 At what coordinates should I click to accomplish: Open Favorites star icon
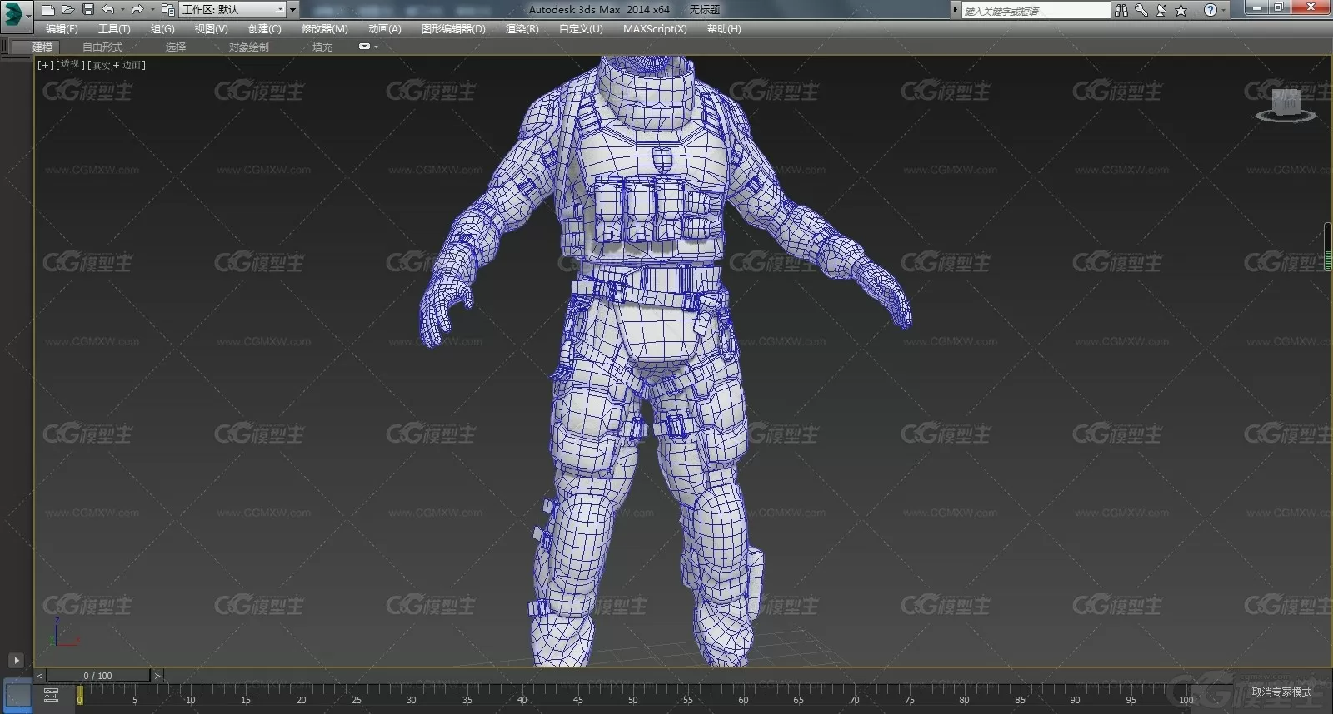(x=1181, y=10)
